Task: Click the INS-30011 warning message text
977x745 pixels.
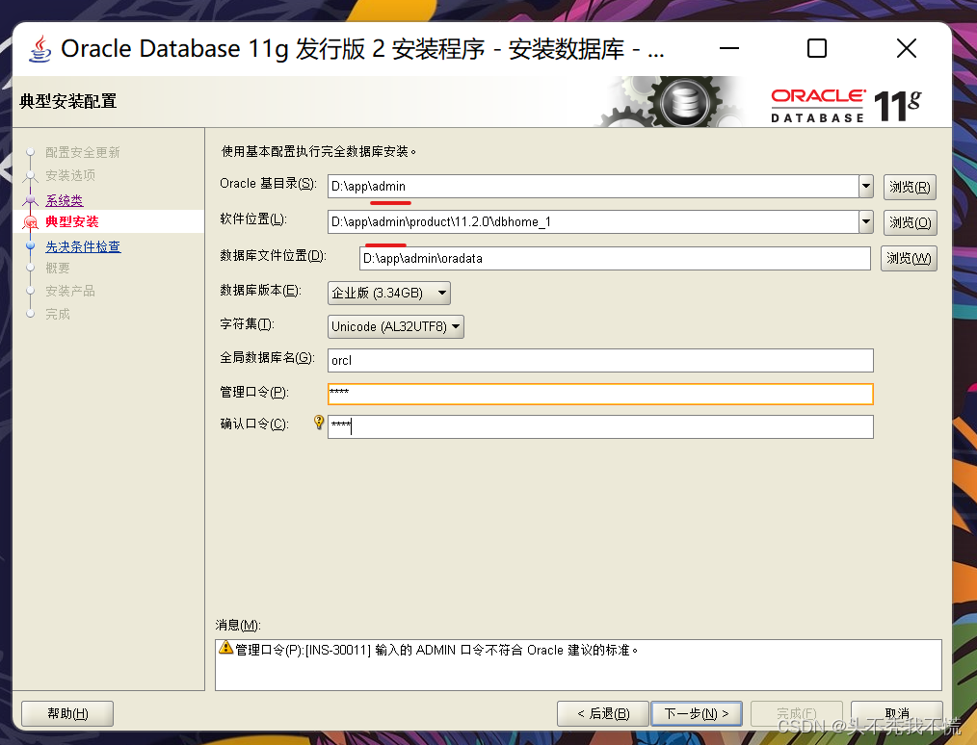Action: (x=436, y=650)
